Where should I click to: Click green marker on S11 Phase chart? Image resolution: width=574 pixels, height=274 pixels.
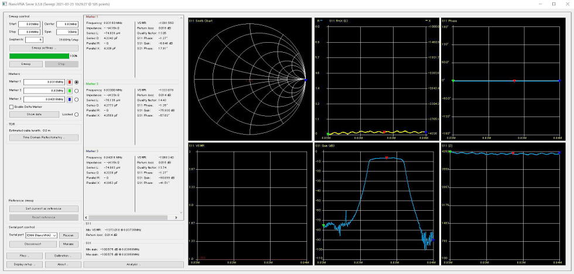453,80
